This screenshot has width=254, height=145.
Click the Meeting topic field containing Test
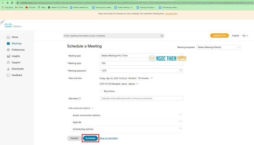141,63
